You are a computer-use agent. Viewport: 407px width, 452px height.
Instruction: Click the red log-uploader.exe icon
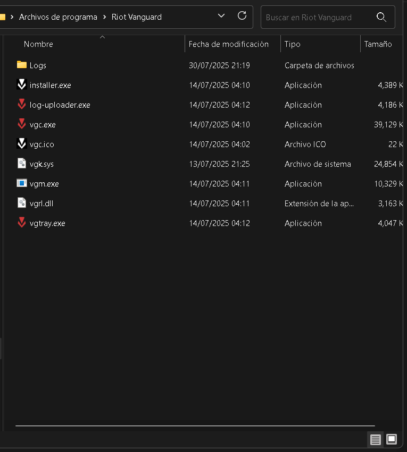pos(22,104)
